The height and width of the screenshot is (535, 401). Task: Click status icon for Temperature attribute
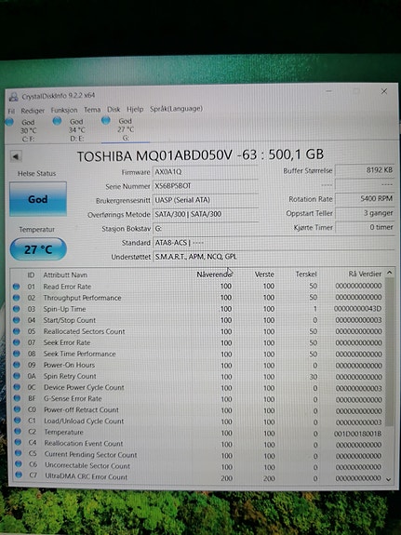[x=18, y=432]
